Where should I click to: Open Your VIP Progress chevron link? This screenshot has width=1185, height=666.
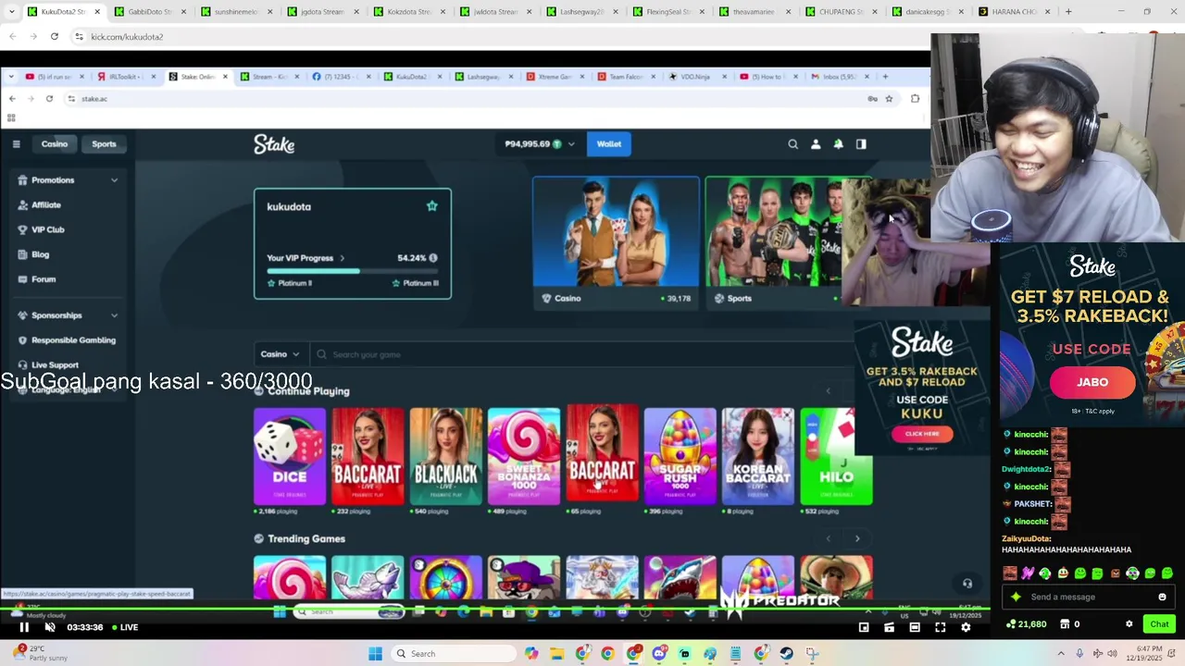(x=342, y=258)
